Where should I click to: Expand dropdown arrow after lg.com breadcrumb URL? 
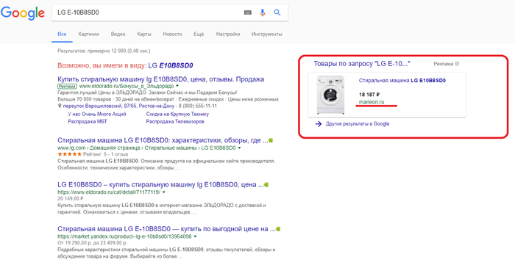[239, 148]
